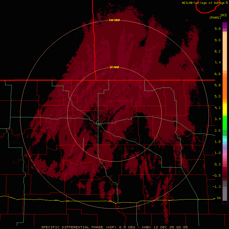Click the 1.8 value on the color scale

click(x=218, y=142)
